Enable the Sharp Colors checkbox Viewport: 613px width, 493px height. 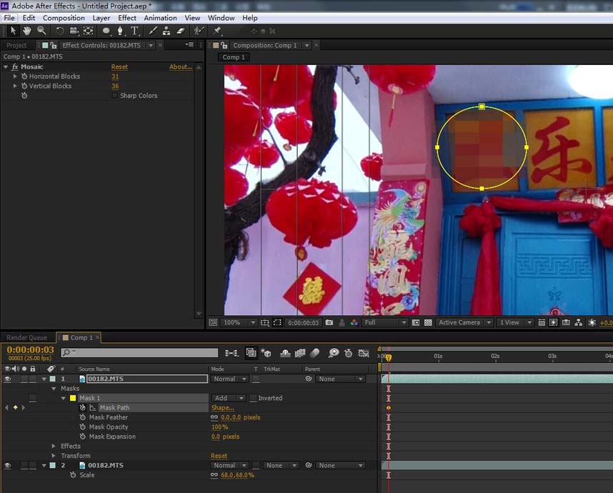click(115, 96)
